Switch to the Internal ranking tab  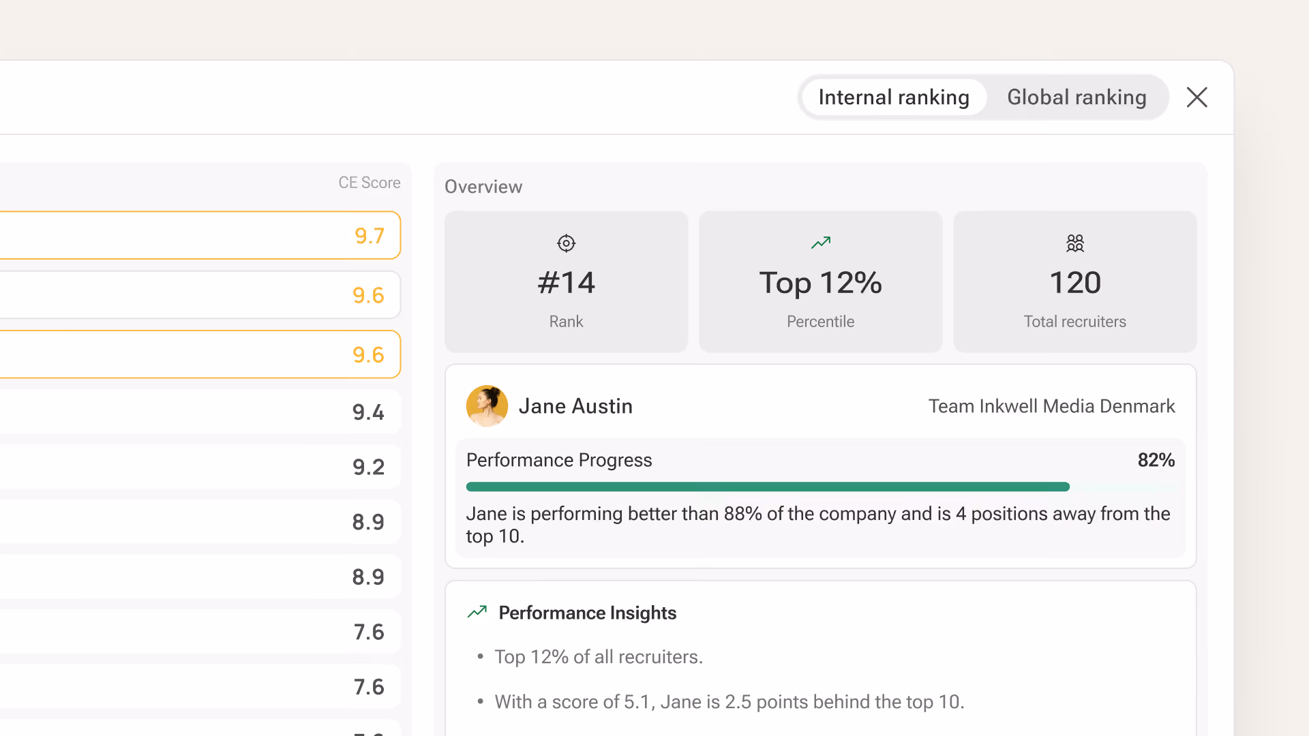tap(894, 97)
